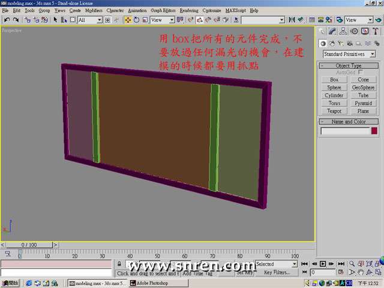Click the Undo arrow icon
Viewport: 384px width, 288px height.
coord(7,20)
